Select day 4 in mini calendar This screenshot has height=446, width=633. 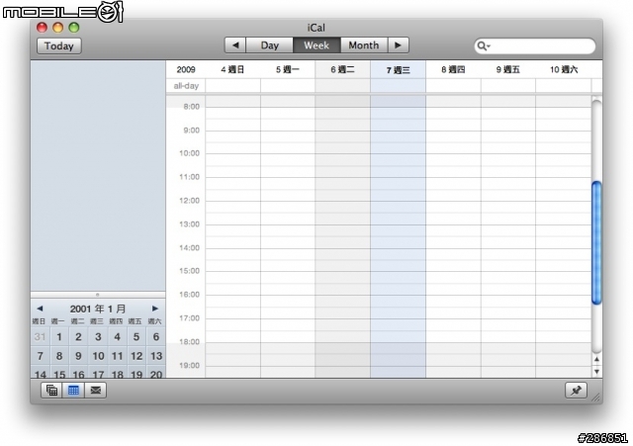tap(117, 336)
